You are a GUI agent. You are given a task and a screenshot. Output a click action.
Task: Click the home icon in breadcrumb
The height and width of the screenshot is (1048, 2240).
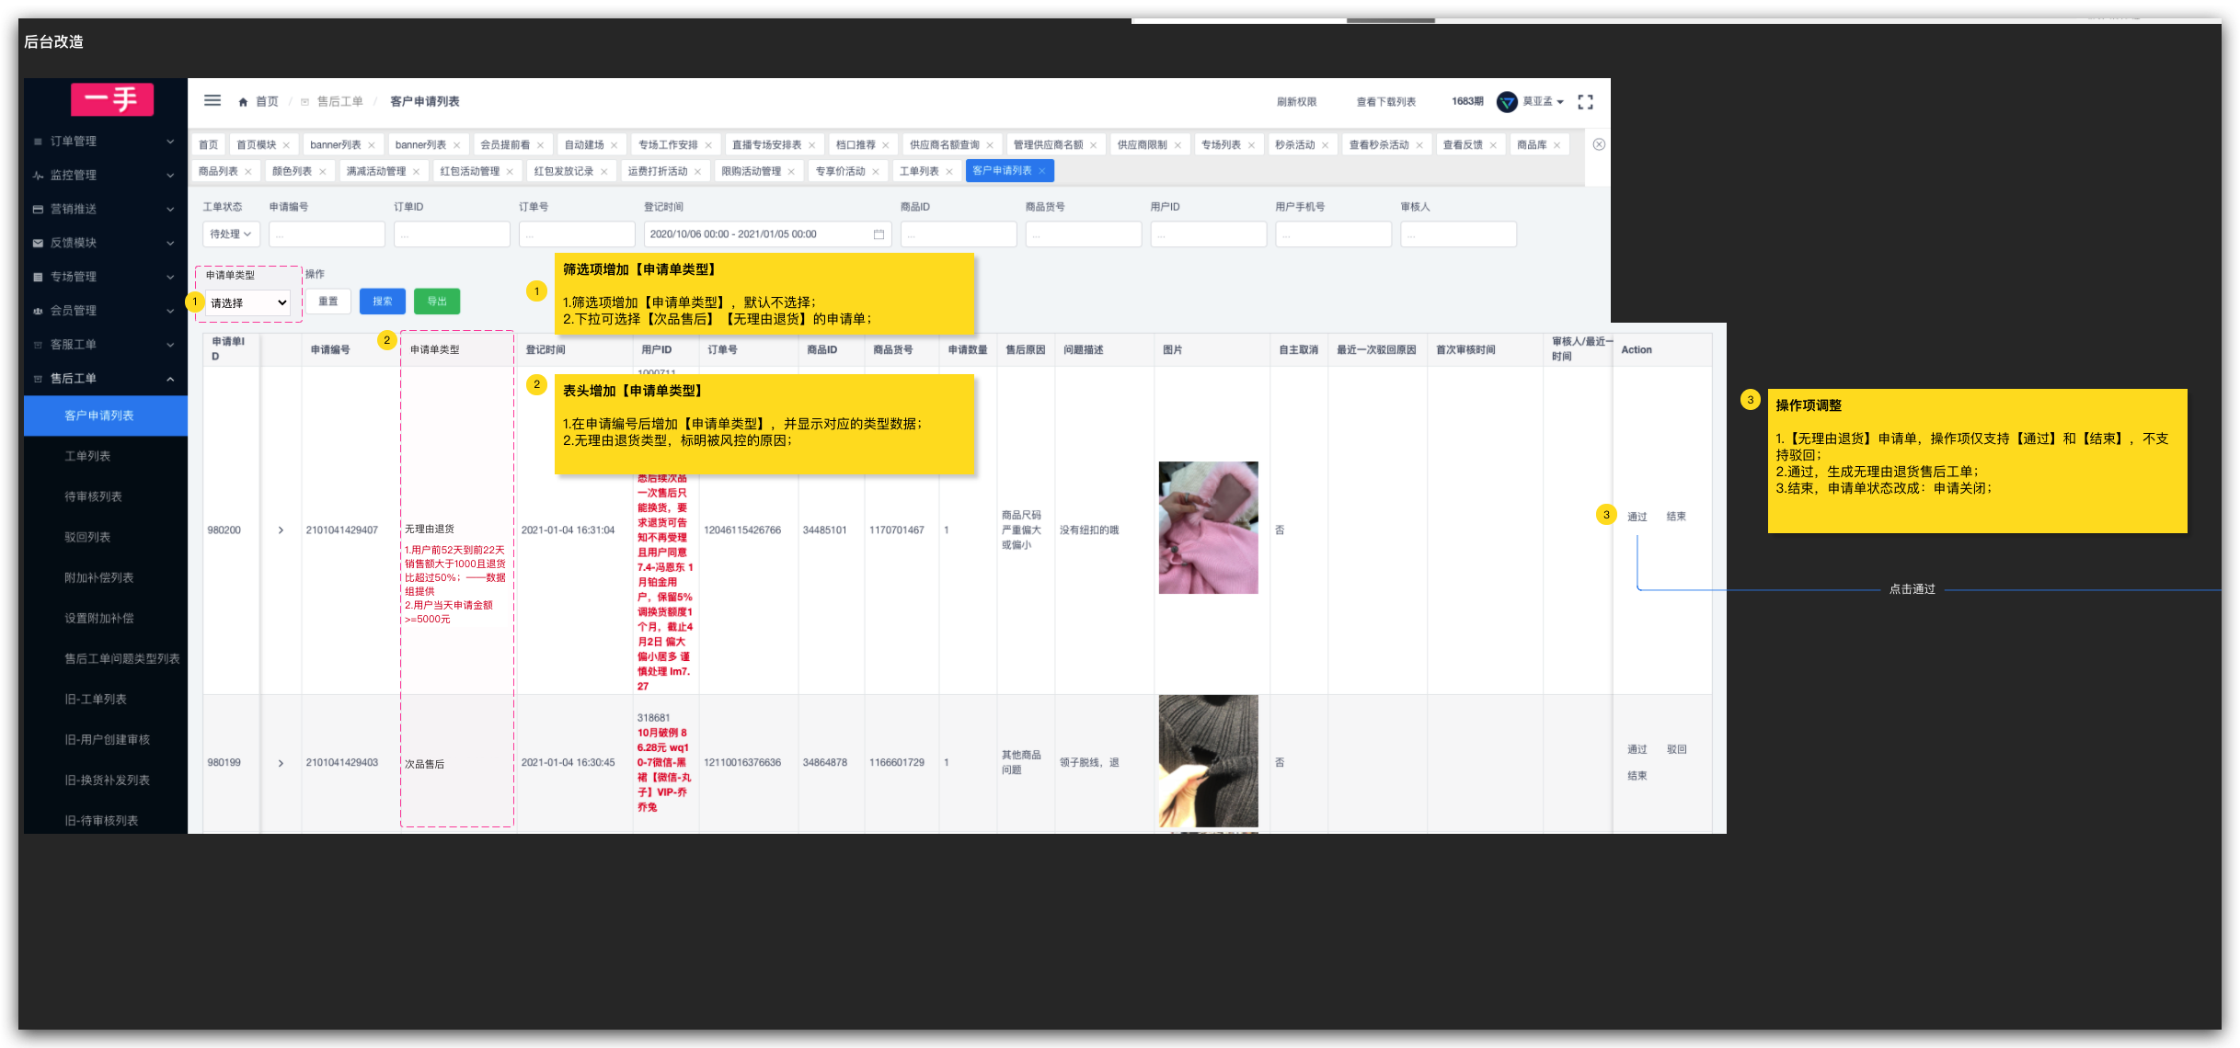pyautogui.click(x=243, y=102)
